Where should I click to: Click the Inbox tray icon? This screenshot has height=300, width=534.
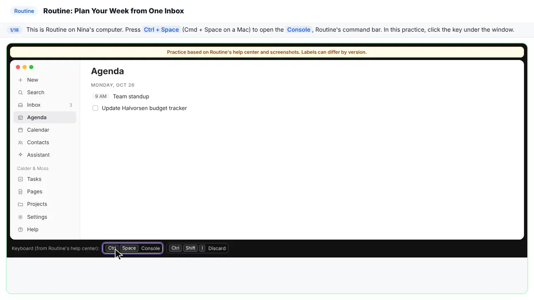pyautogui.click(x=20, y=105)
